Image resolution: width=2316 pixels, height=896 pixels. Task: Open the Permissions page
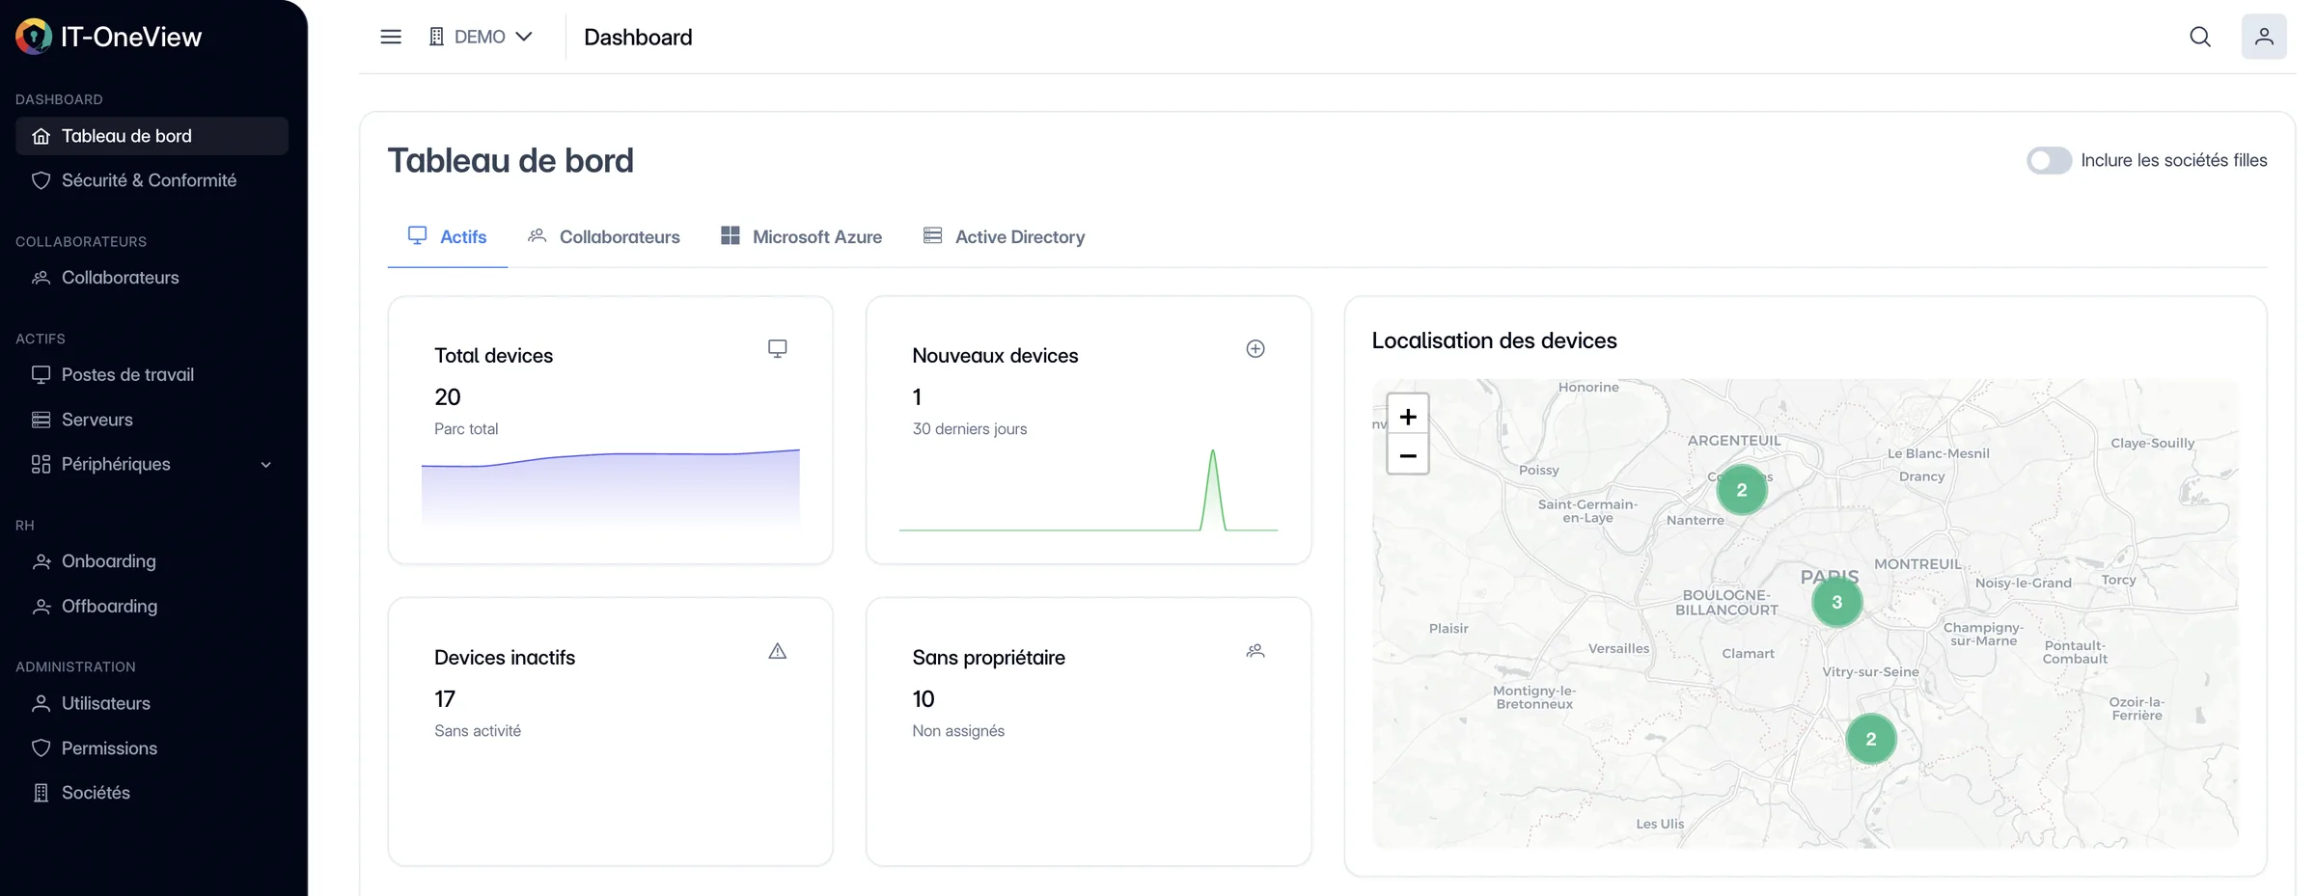tap(152, 747)
